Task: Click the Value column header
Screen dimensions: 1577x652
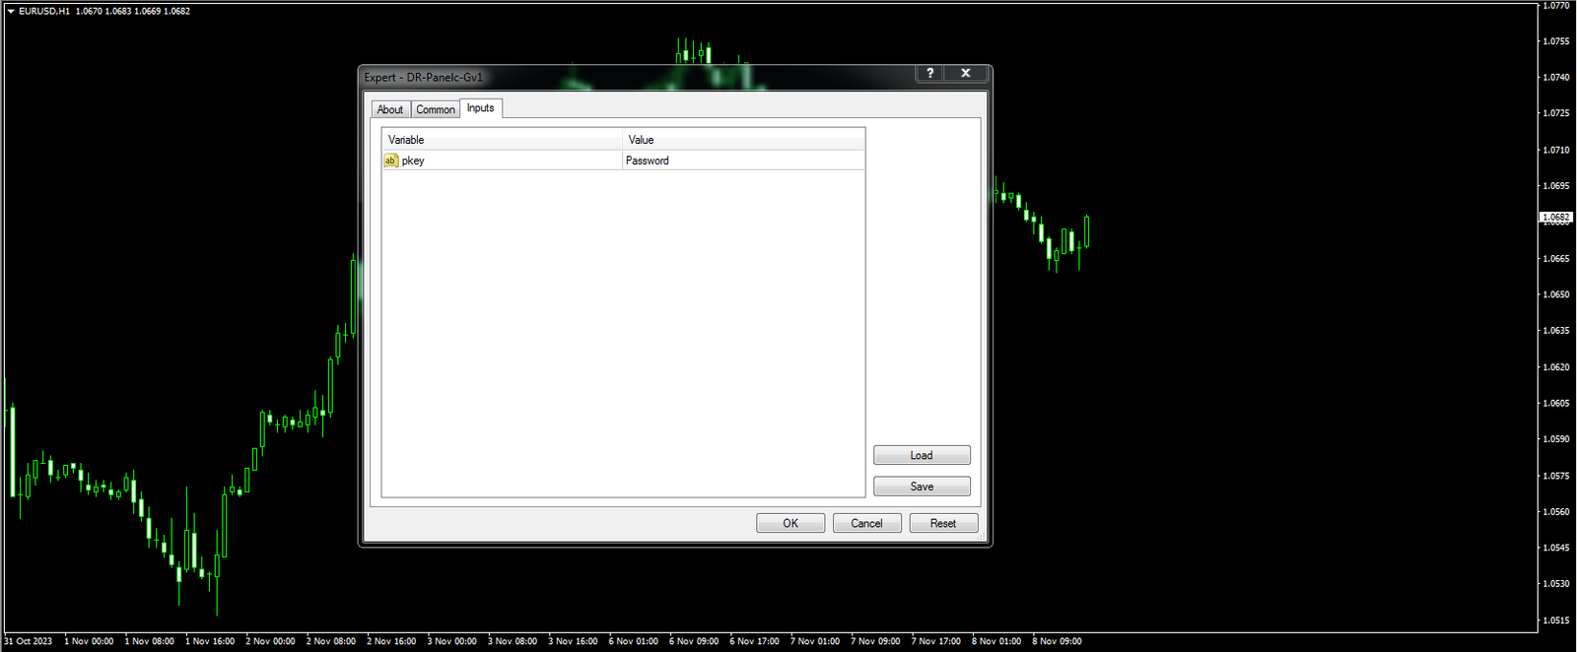Action: point(743,140)
